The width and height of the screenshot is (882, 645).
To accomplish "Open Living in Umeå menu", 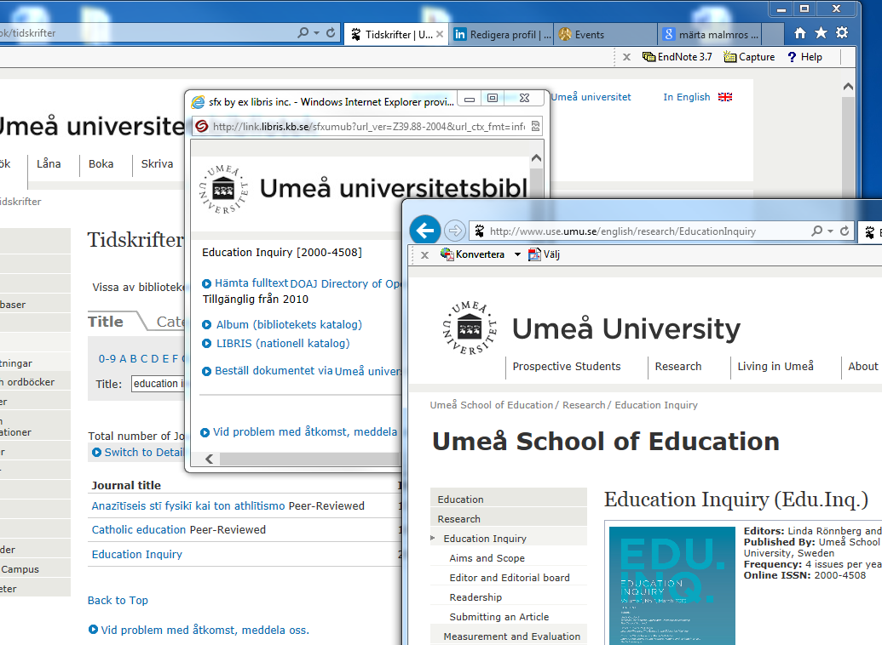I will click(x=775, y=367).
